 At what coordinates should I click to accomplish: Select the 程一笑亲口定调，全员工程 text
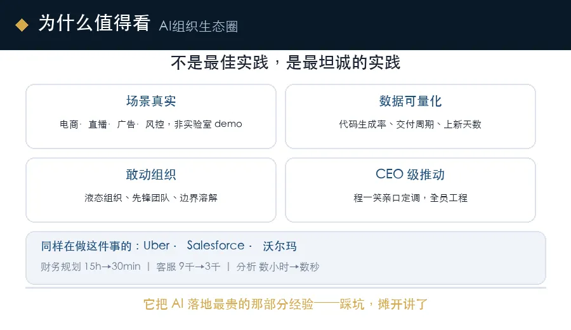[410, 198]
